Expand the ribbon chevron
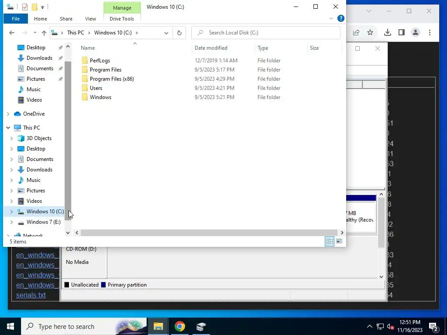The width and height of the screenshot is (447, 335). coord(331,18)
